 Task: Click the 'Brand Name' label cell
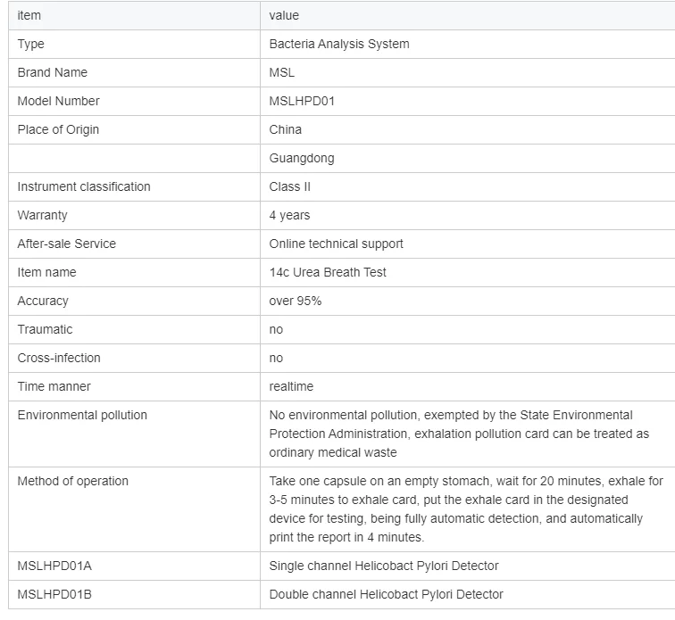tap(134, 72)
